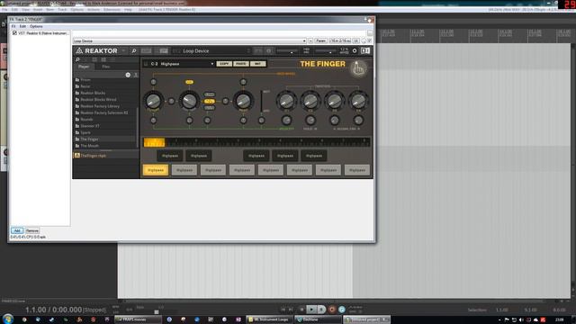Screen dimensions: 576x324
Task: Toggle the highlighted yellow middle pill button
Action: point(210,101)
